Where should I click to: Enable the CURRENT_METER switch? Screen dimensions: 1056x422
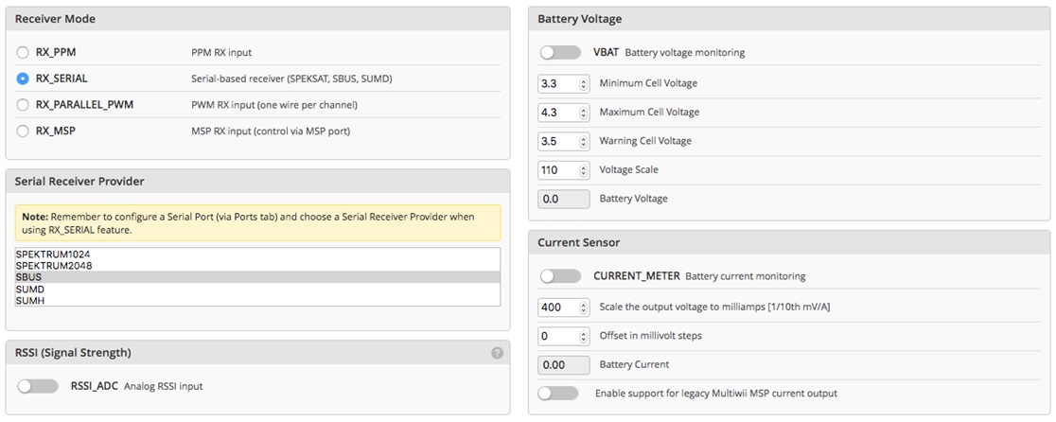tap(560, 276)
